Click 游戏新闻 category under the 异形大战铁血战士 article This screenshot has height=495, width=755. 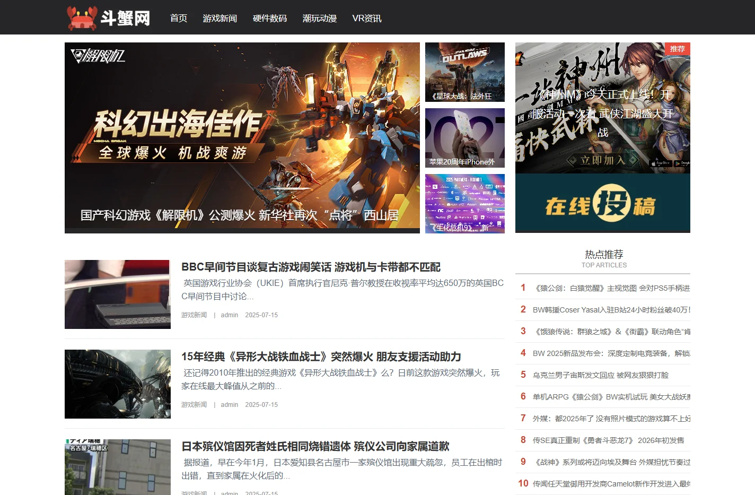[x=194, y=405]
